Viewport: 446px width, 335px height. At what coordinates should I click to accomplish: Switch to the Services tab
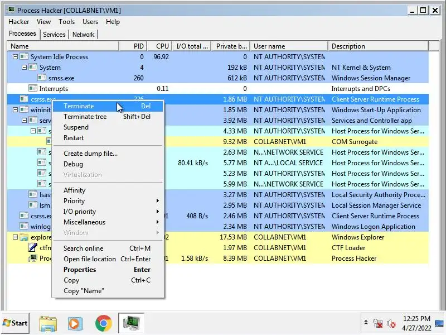(x=54, y=35)
